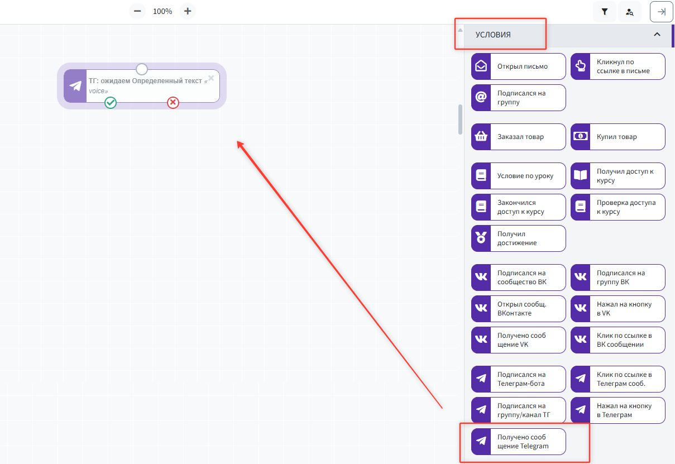The width and height of the screenshot is (675, 464).
Task: Select Получено сообщение Telegram block
Action: (518, 442)
